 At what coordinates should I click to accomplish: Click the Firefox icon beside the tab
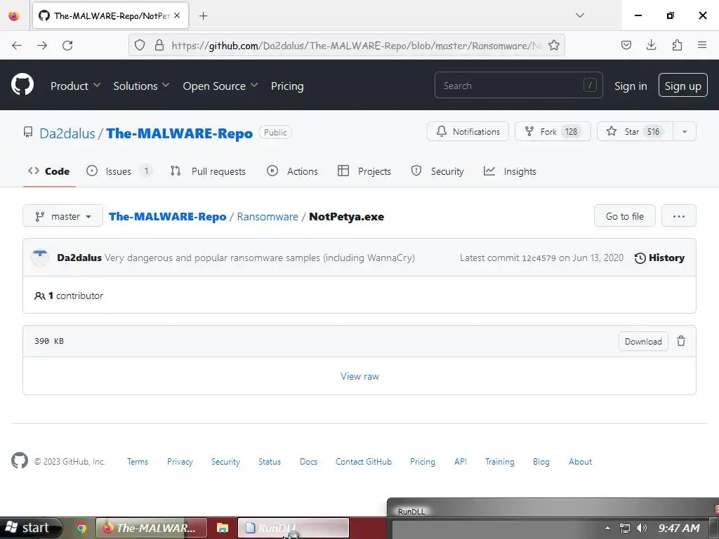click(14, 15)
